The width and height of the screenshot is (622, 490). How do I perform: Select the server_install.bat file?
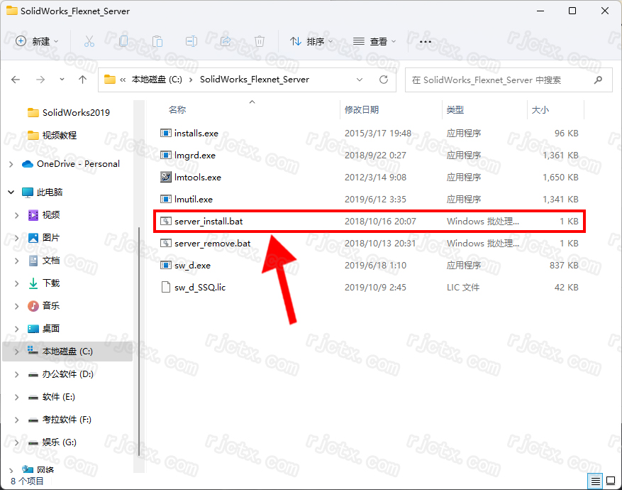point(209,222)
